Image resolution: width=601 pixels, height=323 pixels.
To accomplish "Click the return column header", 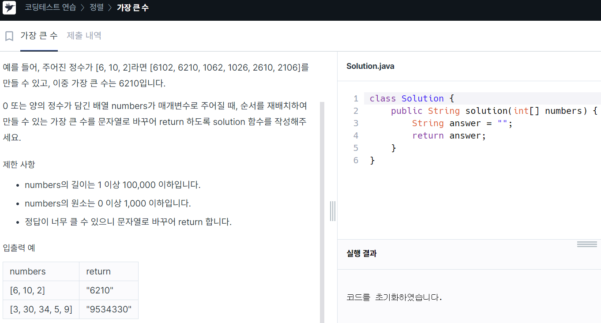I will 109,271.
